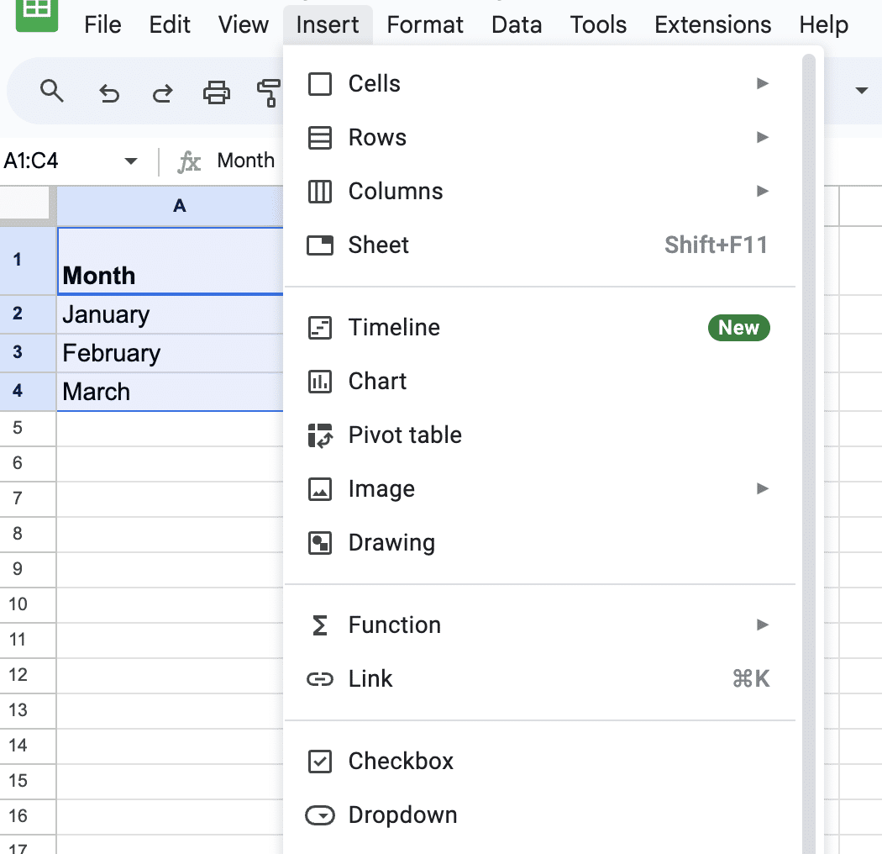Open the Format menu
This screenshot has height=854, width=882.
pos(425,25)
